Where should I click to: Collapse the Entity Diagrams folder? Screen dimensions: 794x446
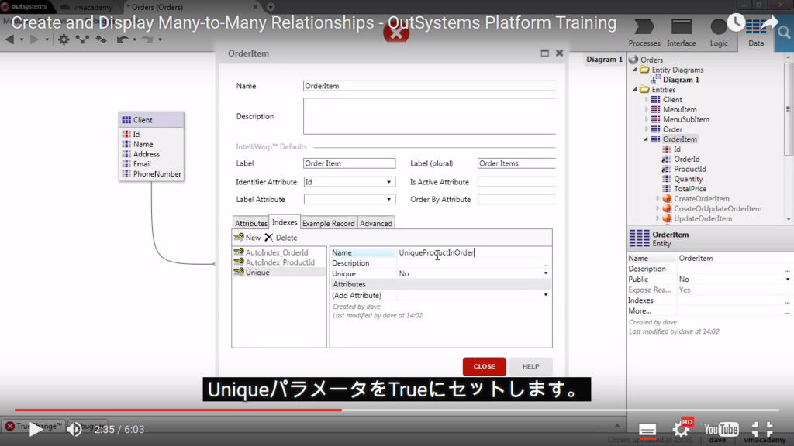click(634, 70)
